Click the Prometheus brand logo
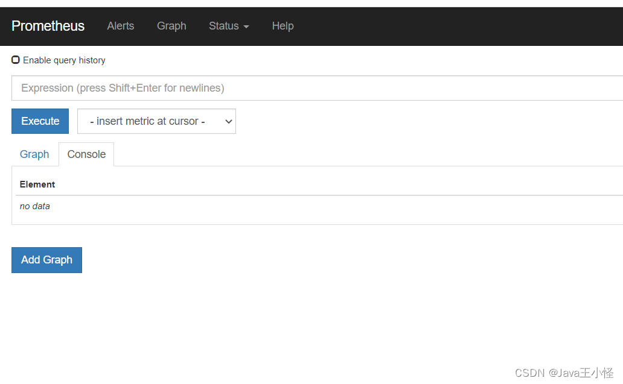 pyautogui.click(x=48, y=26)
